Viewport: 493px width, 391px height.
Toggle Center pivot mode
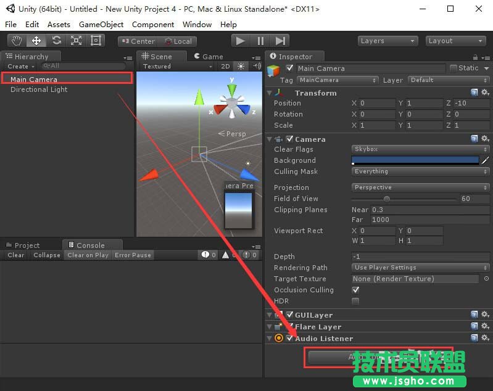pos(138,41)
